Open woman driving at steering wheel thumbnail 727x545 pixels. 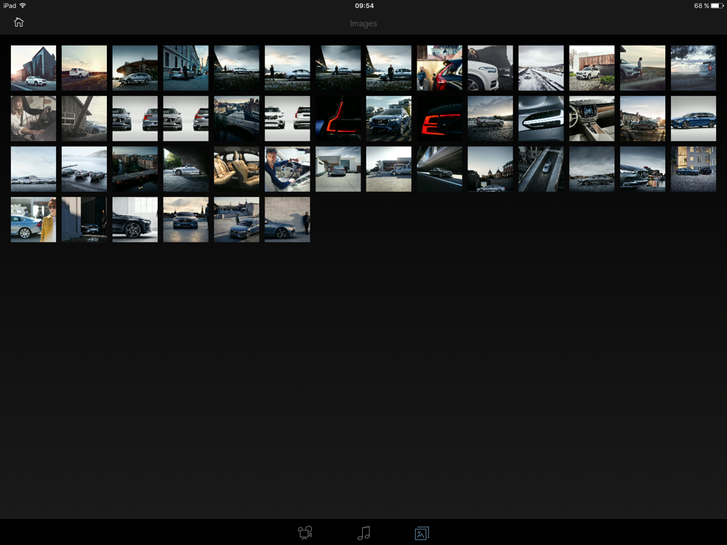point(33,118)
